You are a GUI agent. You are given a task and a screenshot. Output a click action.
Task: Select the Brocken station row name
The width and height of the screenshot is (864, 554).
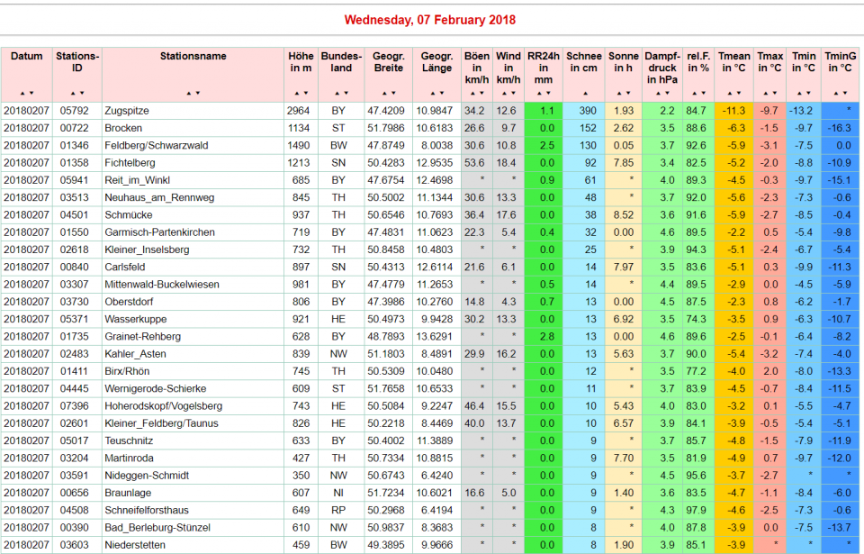click(121, 128)
